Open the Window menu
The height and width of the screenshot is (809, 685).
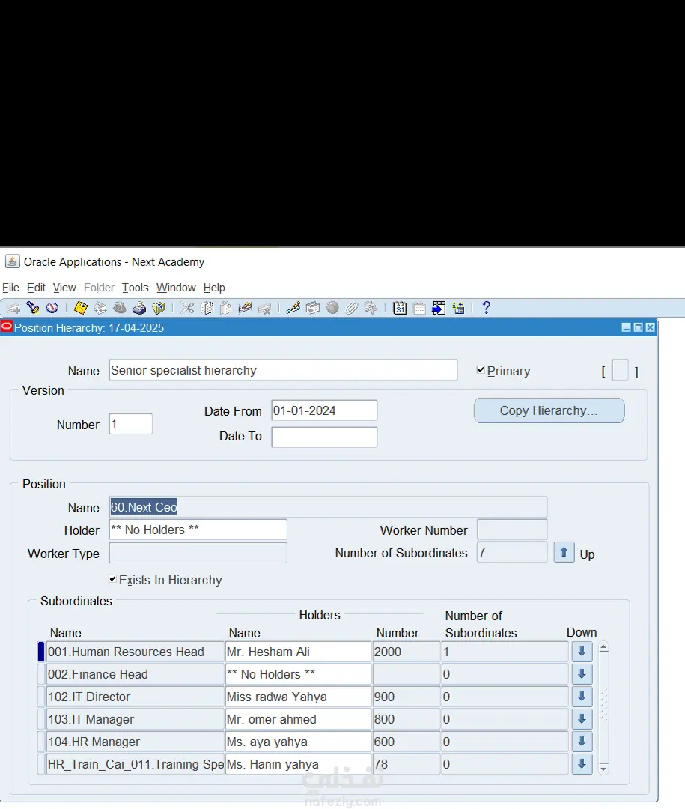coord(176,288)
